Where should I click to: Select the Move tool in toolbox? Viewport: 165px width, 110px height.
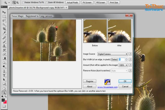pyautogui.click(x=4, y=12)
